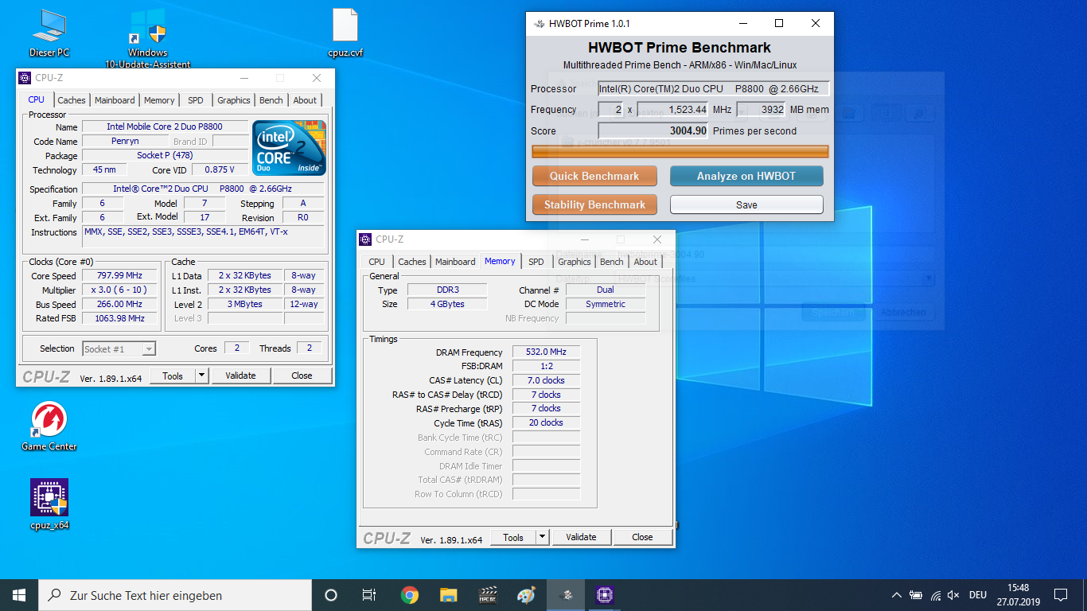Click the Core Speed value 797.99 MHz

120,275
